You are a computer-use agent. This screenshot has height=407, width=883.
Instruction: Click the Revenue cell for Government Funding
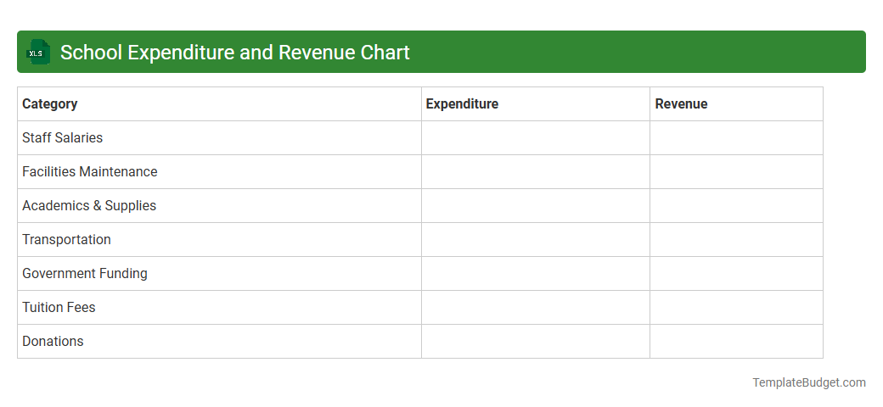(736, 274)
